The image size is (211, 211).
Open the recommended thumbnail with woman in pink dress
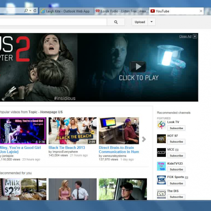click(x=73, y=189)
